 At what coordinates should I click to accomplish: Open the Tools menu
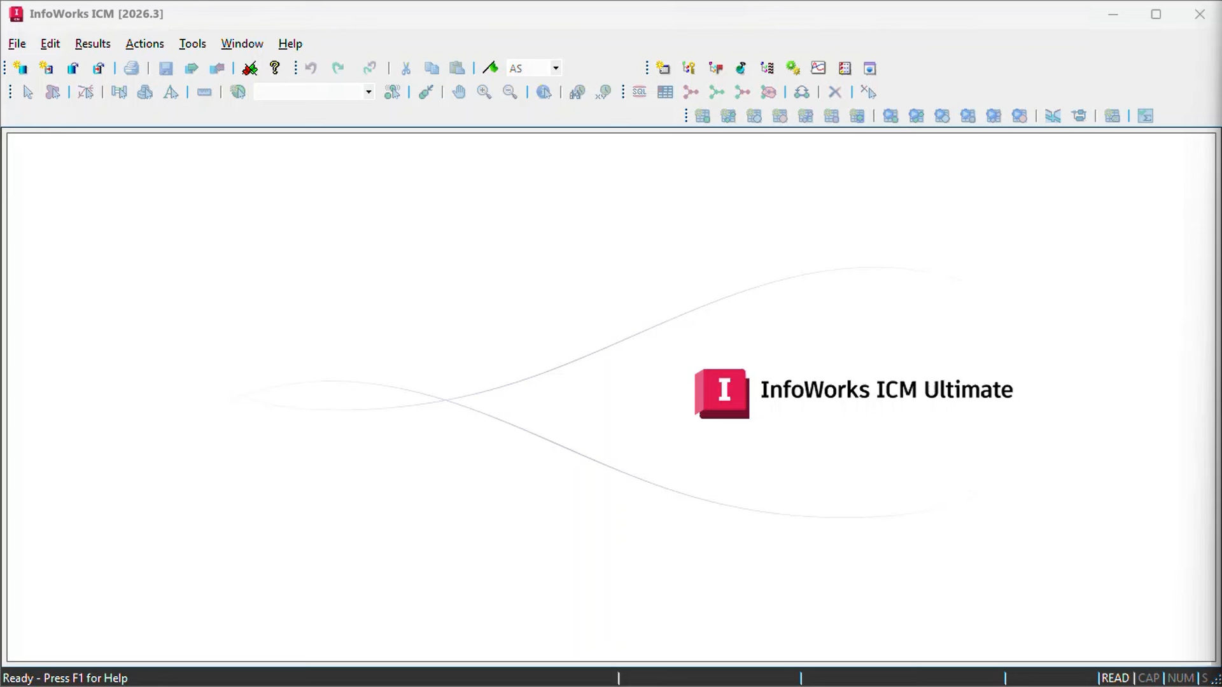[192, 44]
